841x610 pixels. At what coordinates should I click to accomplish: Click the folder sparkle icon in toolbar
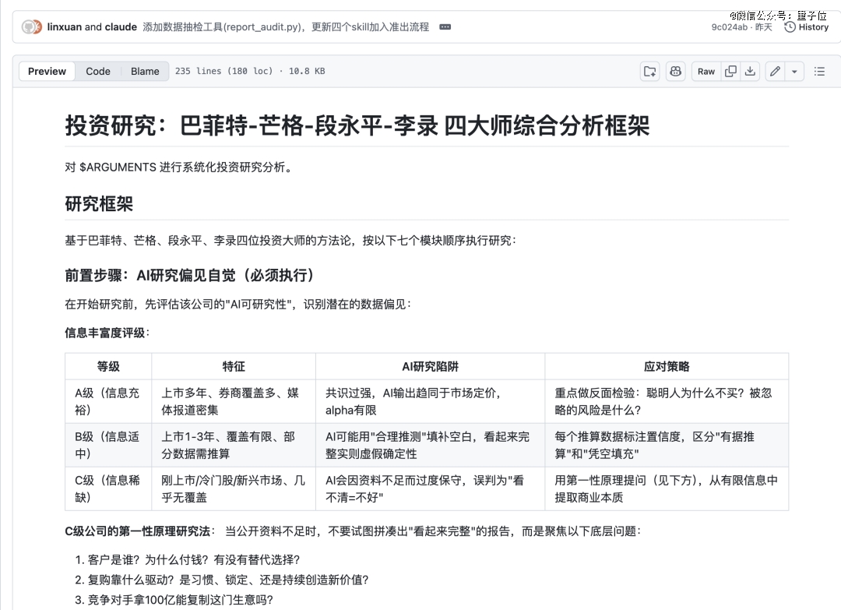click(649, 72)
